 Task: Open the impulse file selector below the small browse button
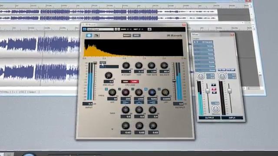(x=109, y=67)
